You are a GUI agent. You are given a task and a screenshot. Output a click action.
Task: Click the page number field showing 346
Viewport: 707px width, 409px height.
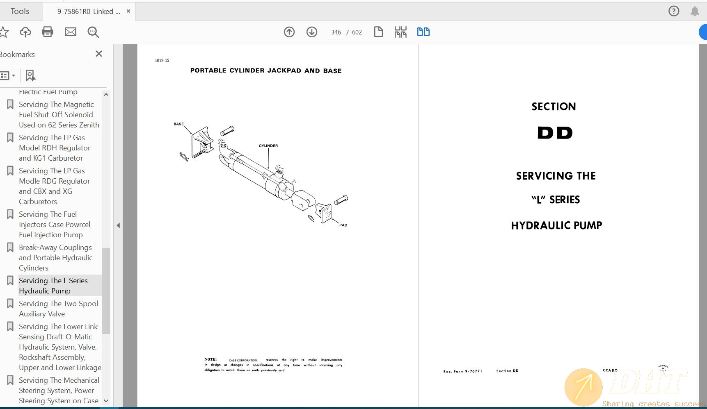coord(335,32)
